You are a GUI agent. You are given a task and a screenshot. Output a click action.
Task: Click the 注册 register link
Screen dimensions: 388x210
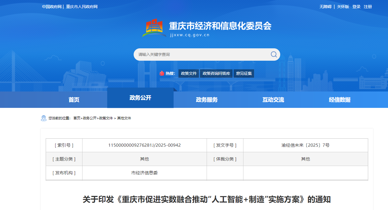[368, 7]
